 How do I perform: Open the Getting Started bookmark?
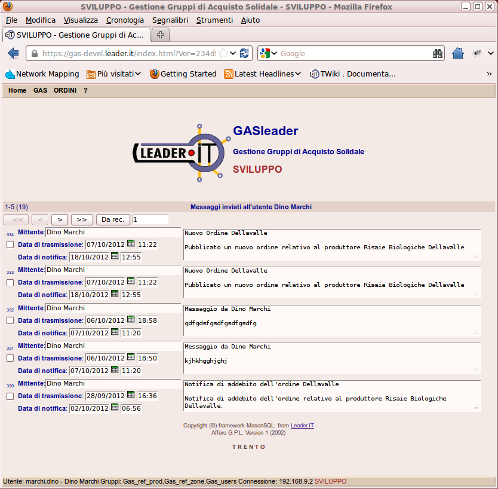[183, 74]
